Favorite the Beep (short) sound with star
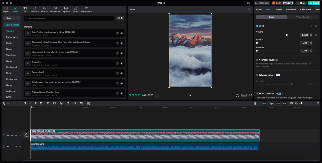 point(117,73)
